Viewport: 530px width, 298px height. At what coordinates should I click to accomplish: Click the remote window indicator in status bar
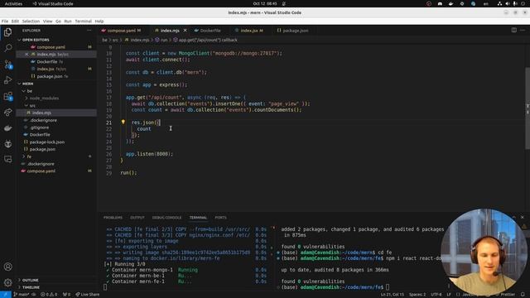6,295
